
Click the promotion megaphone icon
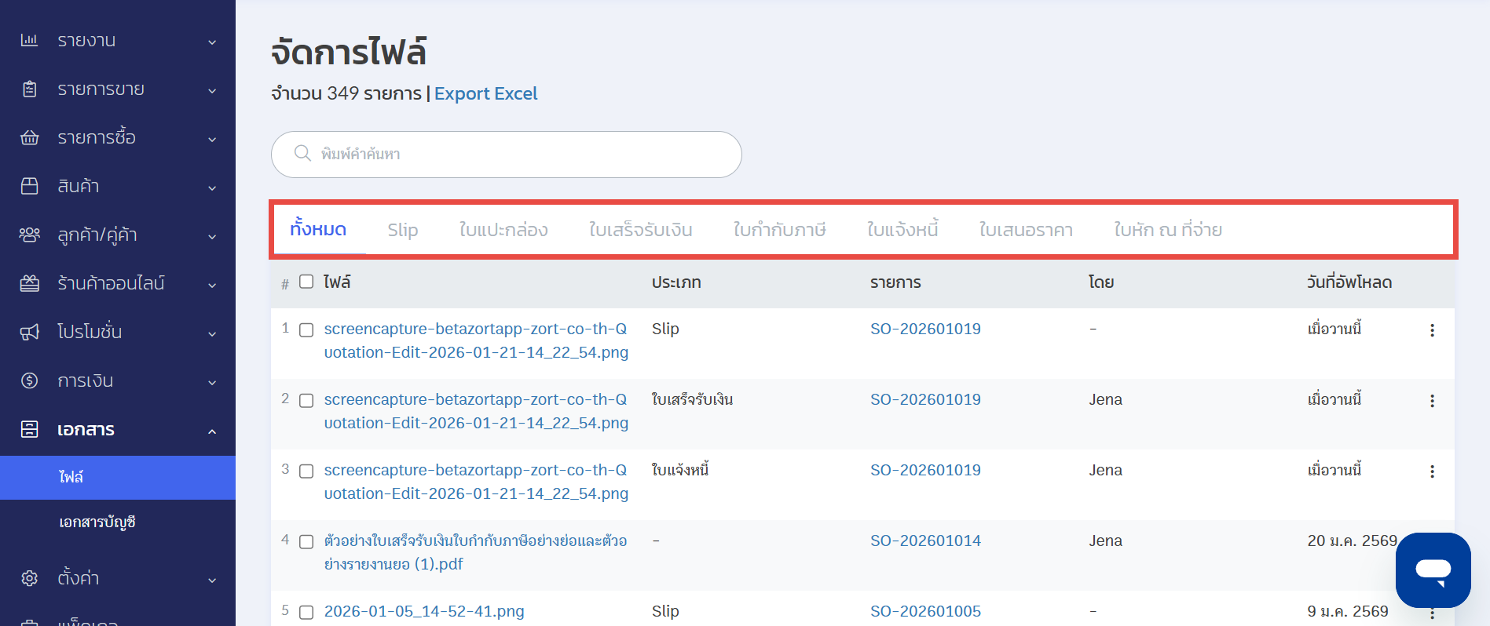tap(29, 332)
